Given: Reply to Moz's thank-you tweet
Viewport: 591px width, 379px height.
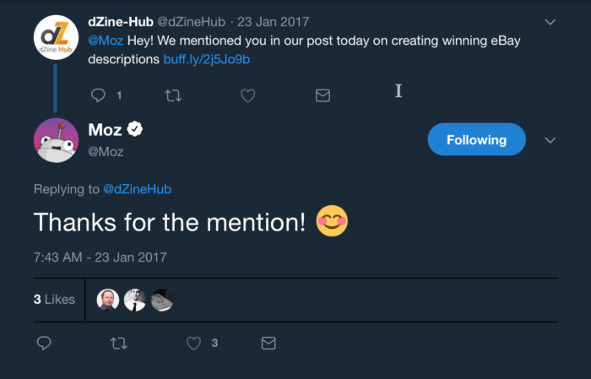Looking at the screenshot, I should pos(45,343).
